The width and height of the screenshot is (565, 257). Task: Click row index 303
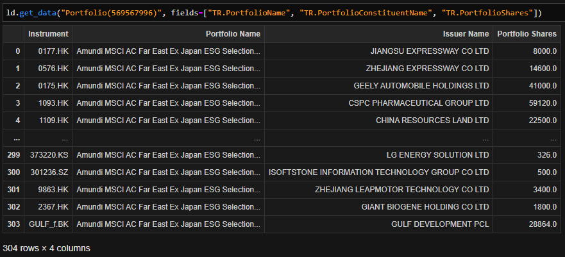click(x=13, y=224)
